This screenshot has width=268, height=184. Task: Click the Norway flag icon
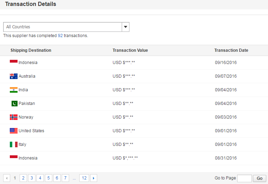14,117
